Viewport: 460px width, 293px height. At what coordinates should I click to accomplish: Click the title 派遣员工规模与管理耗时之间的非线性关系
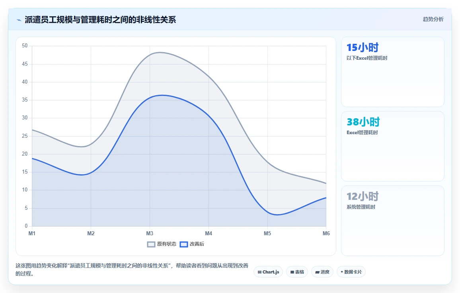pos(100,20)
